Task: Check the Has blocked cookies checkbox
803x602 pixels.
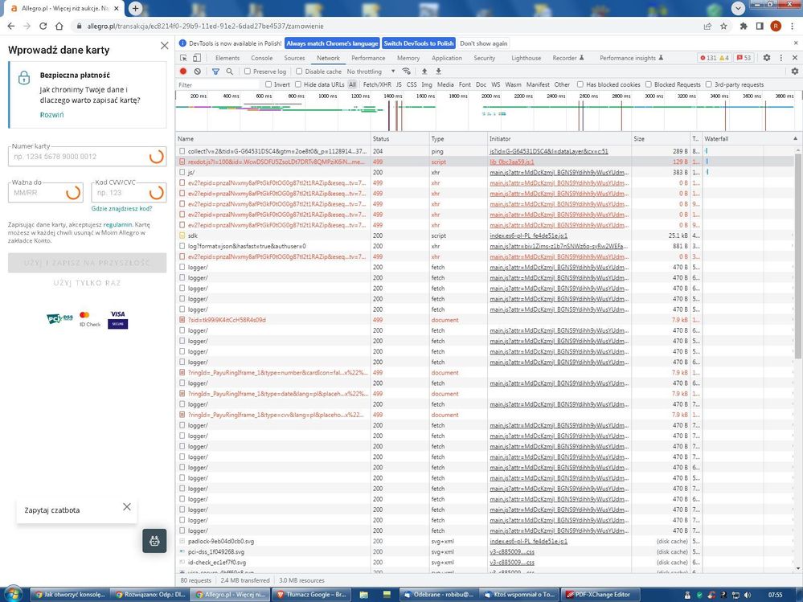Action: pos(580,84)
